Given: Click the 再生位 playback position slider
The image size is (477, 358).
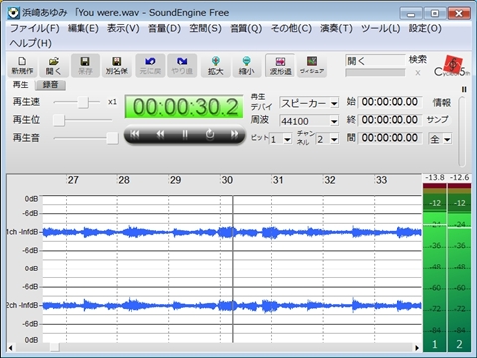Looking at the screenshot, I should pos(58,120).
